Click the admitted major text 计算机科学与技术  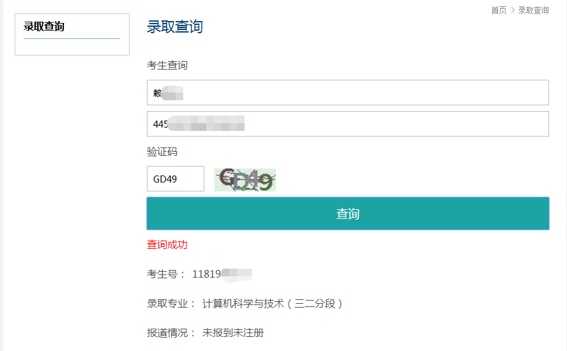pyautogui.click(x=243, y=303)
